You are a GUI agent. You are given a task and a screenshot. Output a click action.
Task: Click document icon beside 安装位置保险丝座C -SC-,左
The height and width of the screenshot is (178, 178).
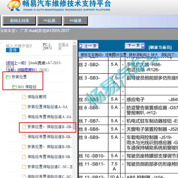24,167
